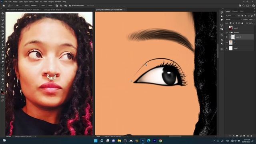Select the Crop tool
Screen dimensions: 256x144
[3, 27]
